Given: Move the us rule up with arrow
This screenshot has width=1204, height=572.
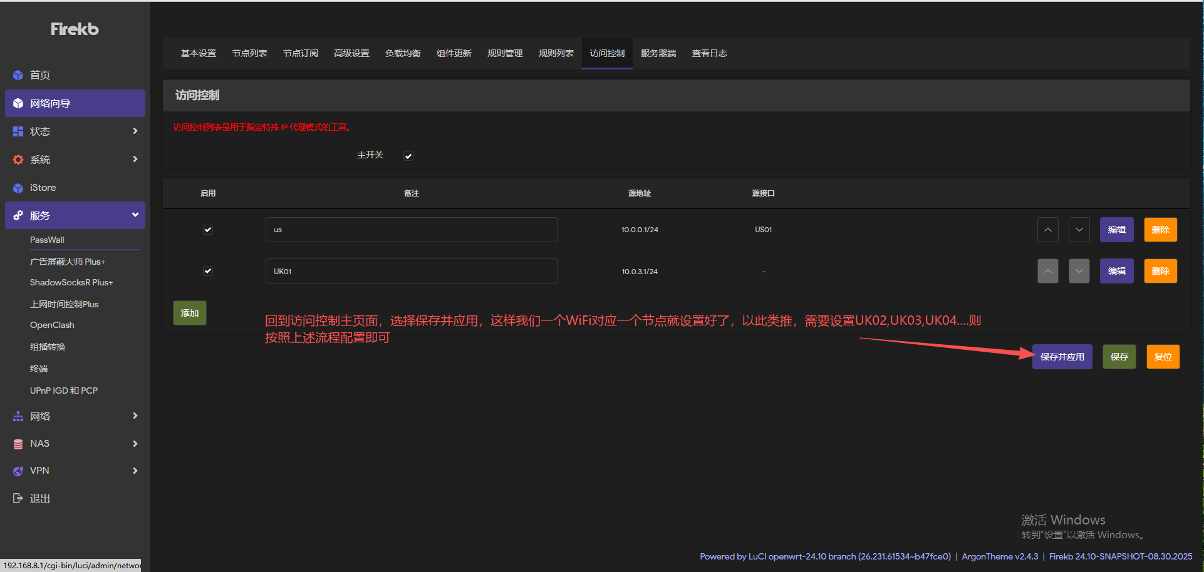Looking at the screenshot, I should click(1047, 230).
